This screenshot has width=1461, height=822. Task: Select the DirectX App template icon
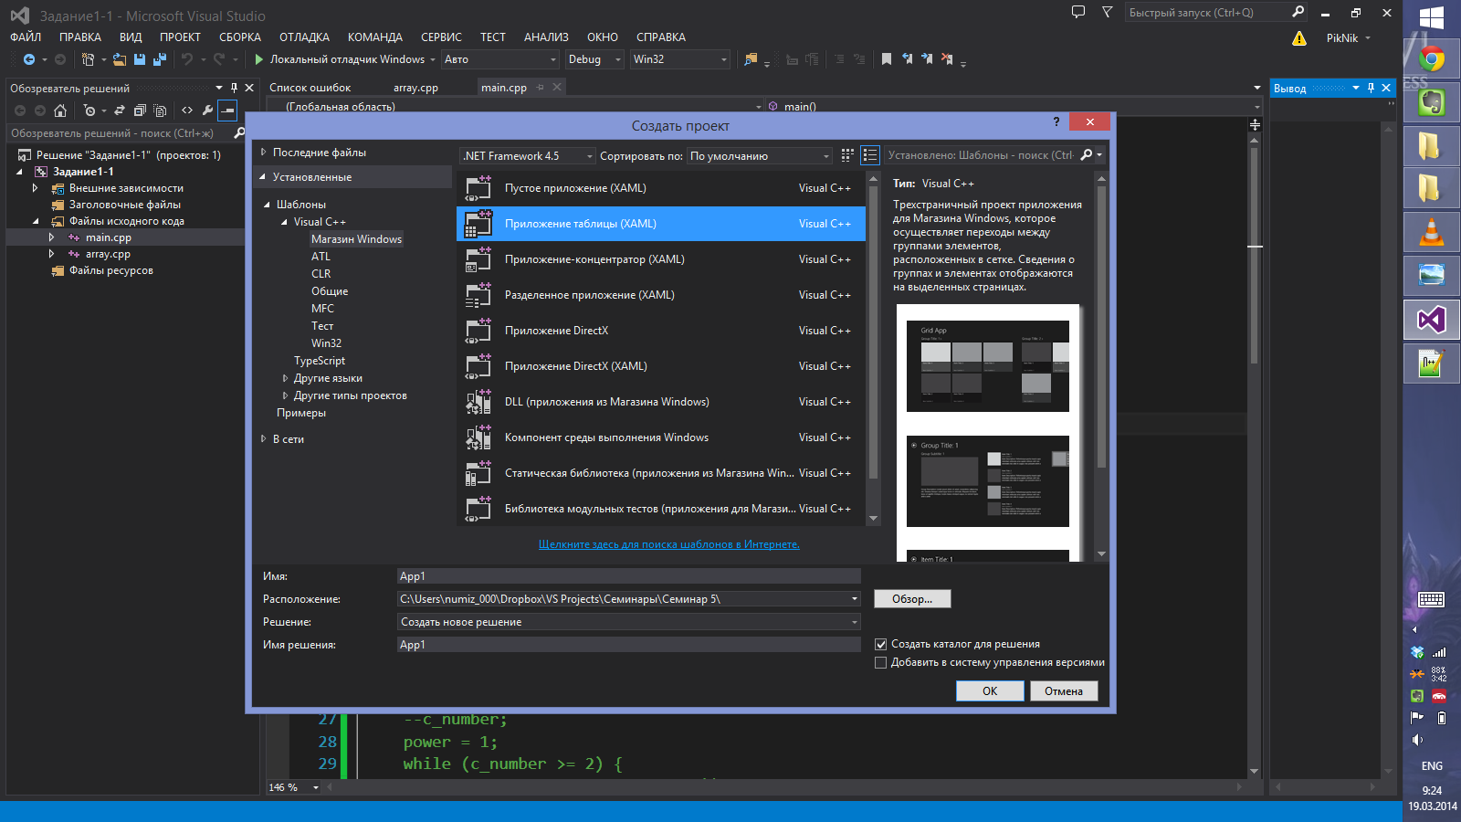(478, 331)
